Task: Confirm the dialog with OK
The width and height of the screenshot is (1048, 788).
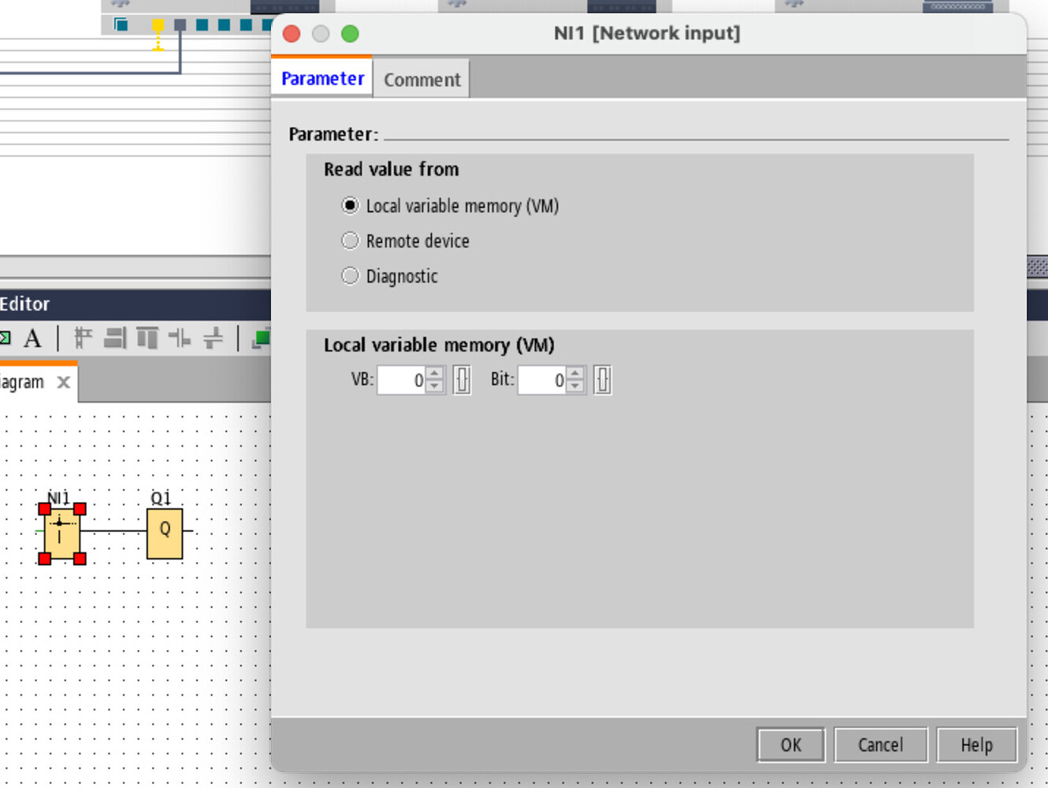Action: [790, 744]
